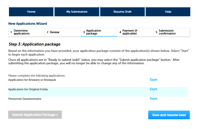Screen dimensions: 199x129
Task: Select the Application package step tab
Action: (99, 32)
